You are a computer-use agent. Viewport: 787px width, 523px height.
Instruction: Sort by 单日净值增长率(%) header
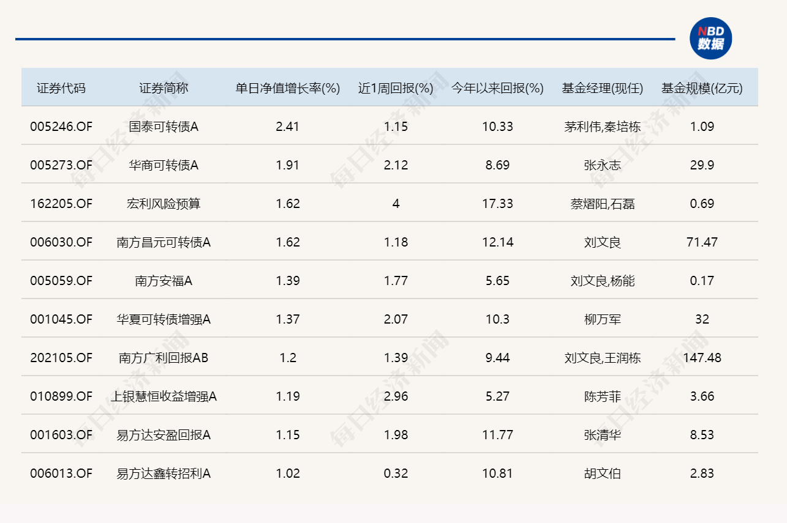(285, 87)
